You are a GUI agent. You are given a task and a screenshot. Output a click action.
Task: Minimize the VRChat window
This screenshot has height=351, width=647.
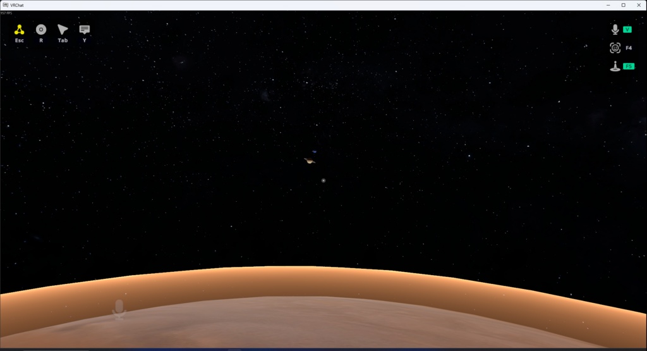pyautogui.click(x=608, y=5)
